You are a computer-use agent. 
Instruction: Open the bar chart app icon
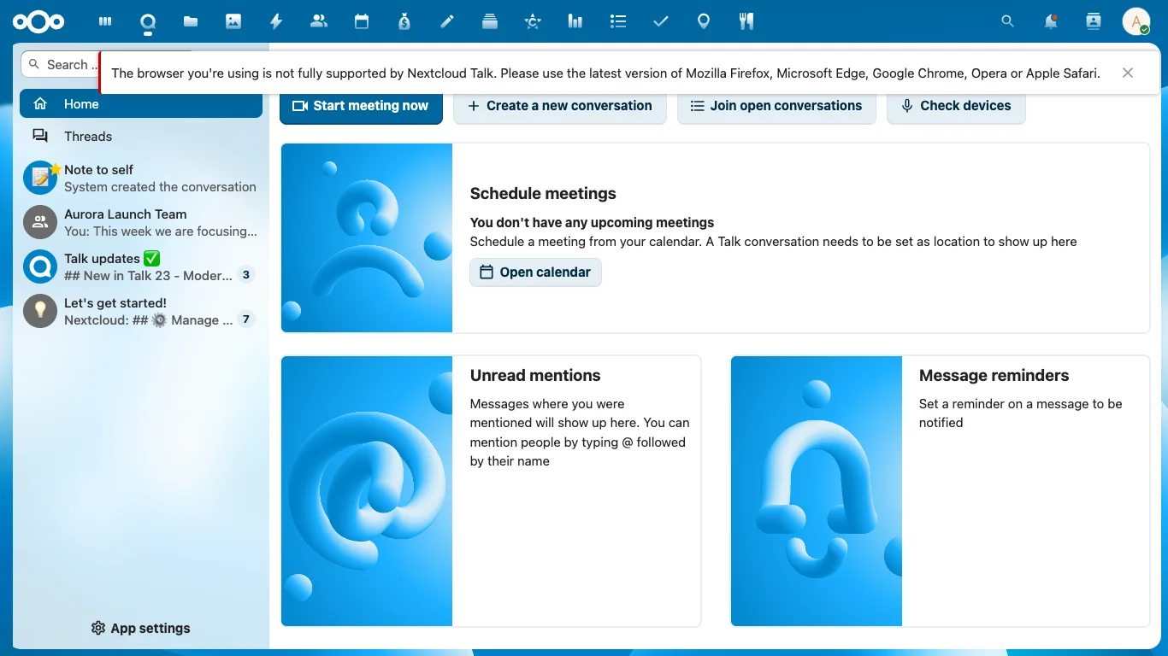tap(575, 21)
